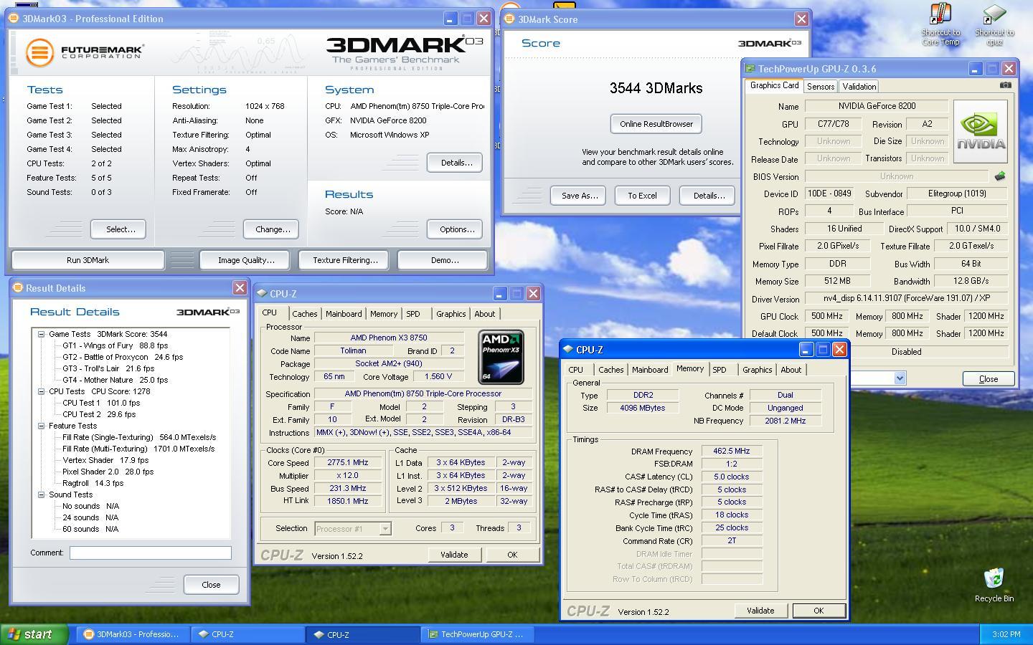Select Ragtroll result row
This screenshot has width=1033, height=645.
[x=93, y=483]
